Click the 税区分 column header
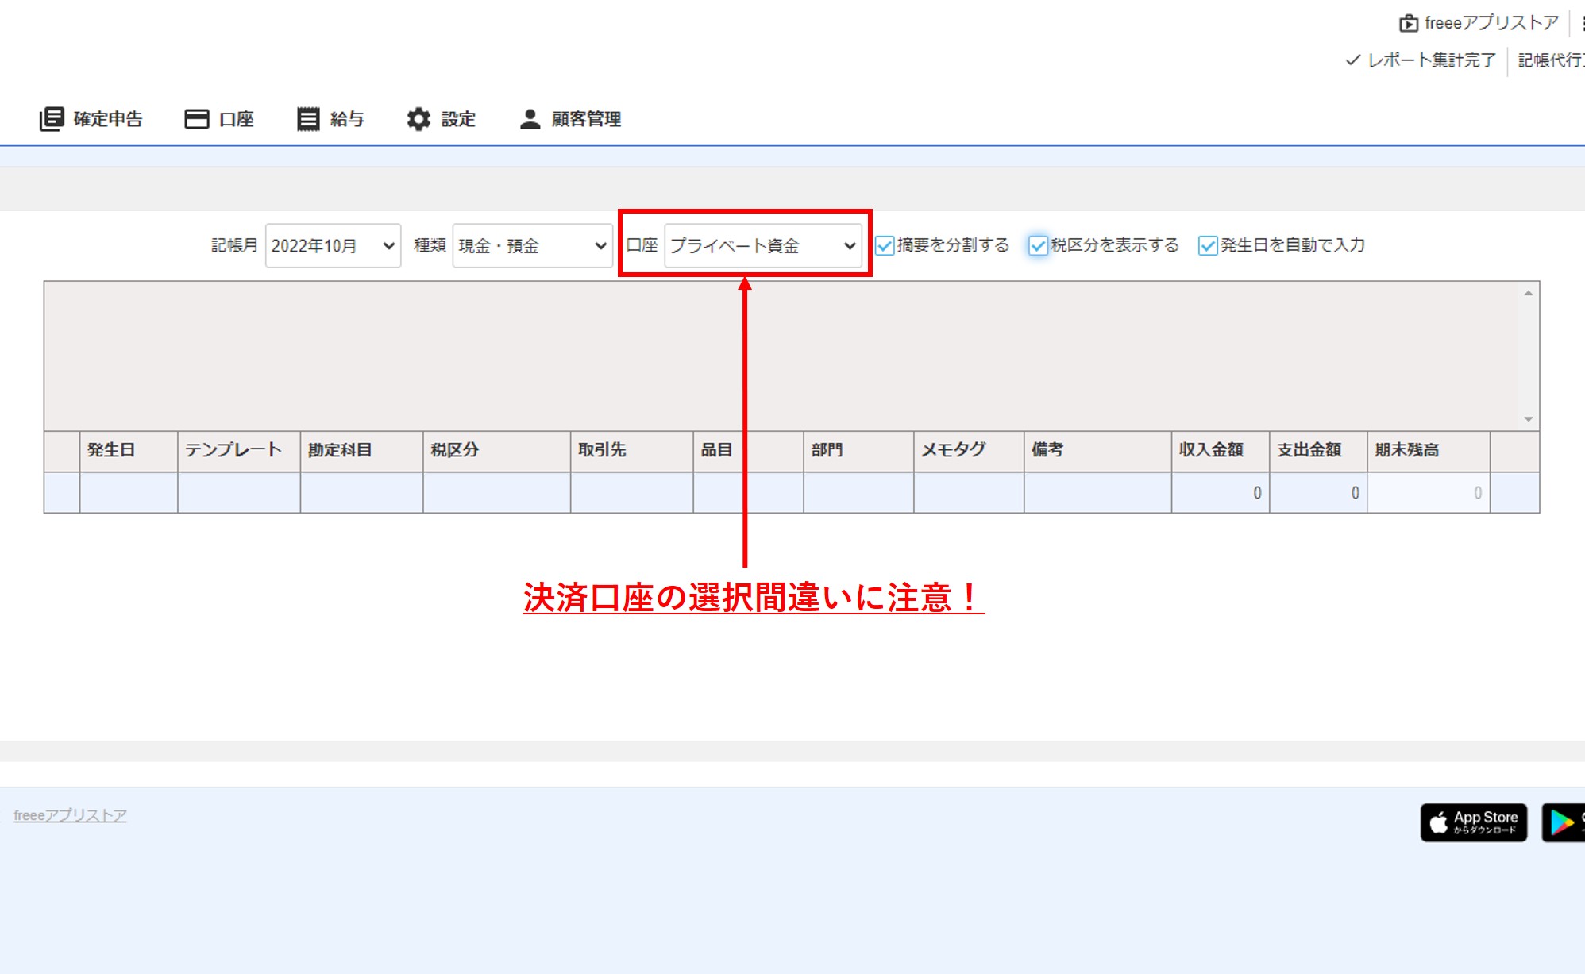The width and height of the screenshot is (1585, 974). click(496, 451)
